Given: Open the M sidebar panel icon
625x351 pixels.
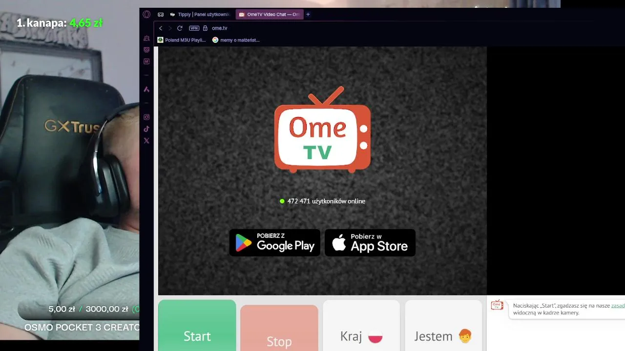Looking at the screenshot, I should coord(146,62).
